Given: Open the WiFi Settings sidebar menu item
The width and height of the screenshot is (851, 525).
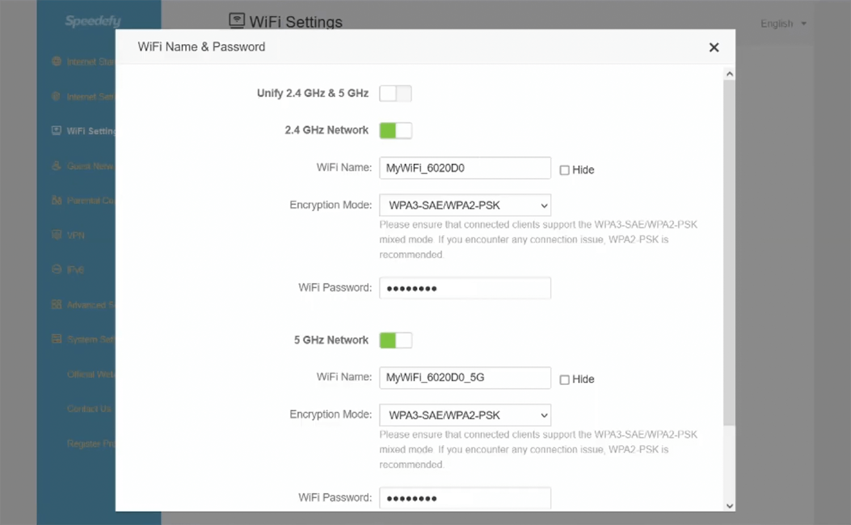Looking at the screenshot, I should (x=90, y=131).
